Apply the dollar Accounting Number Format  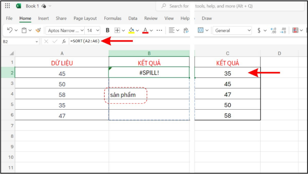[259, 30]
